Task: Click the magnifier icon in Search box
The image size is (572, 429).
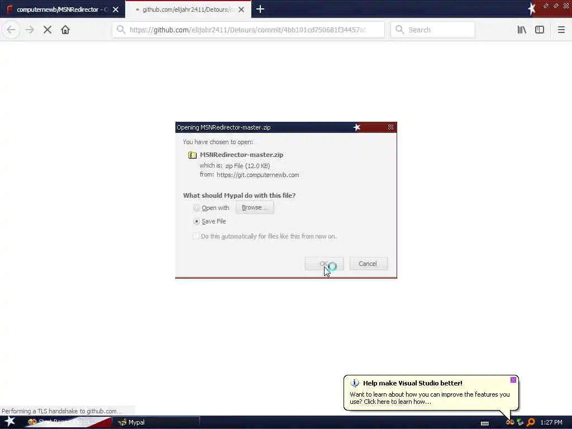Action: click(x=400, y=30)
